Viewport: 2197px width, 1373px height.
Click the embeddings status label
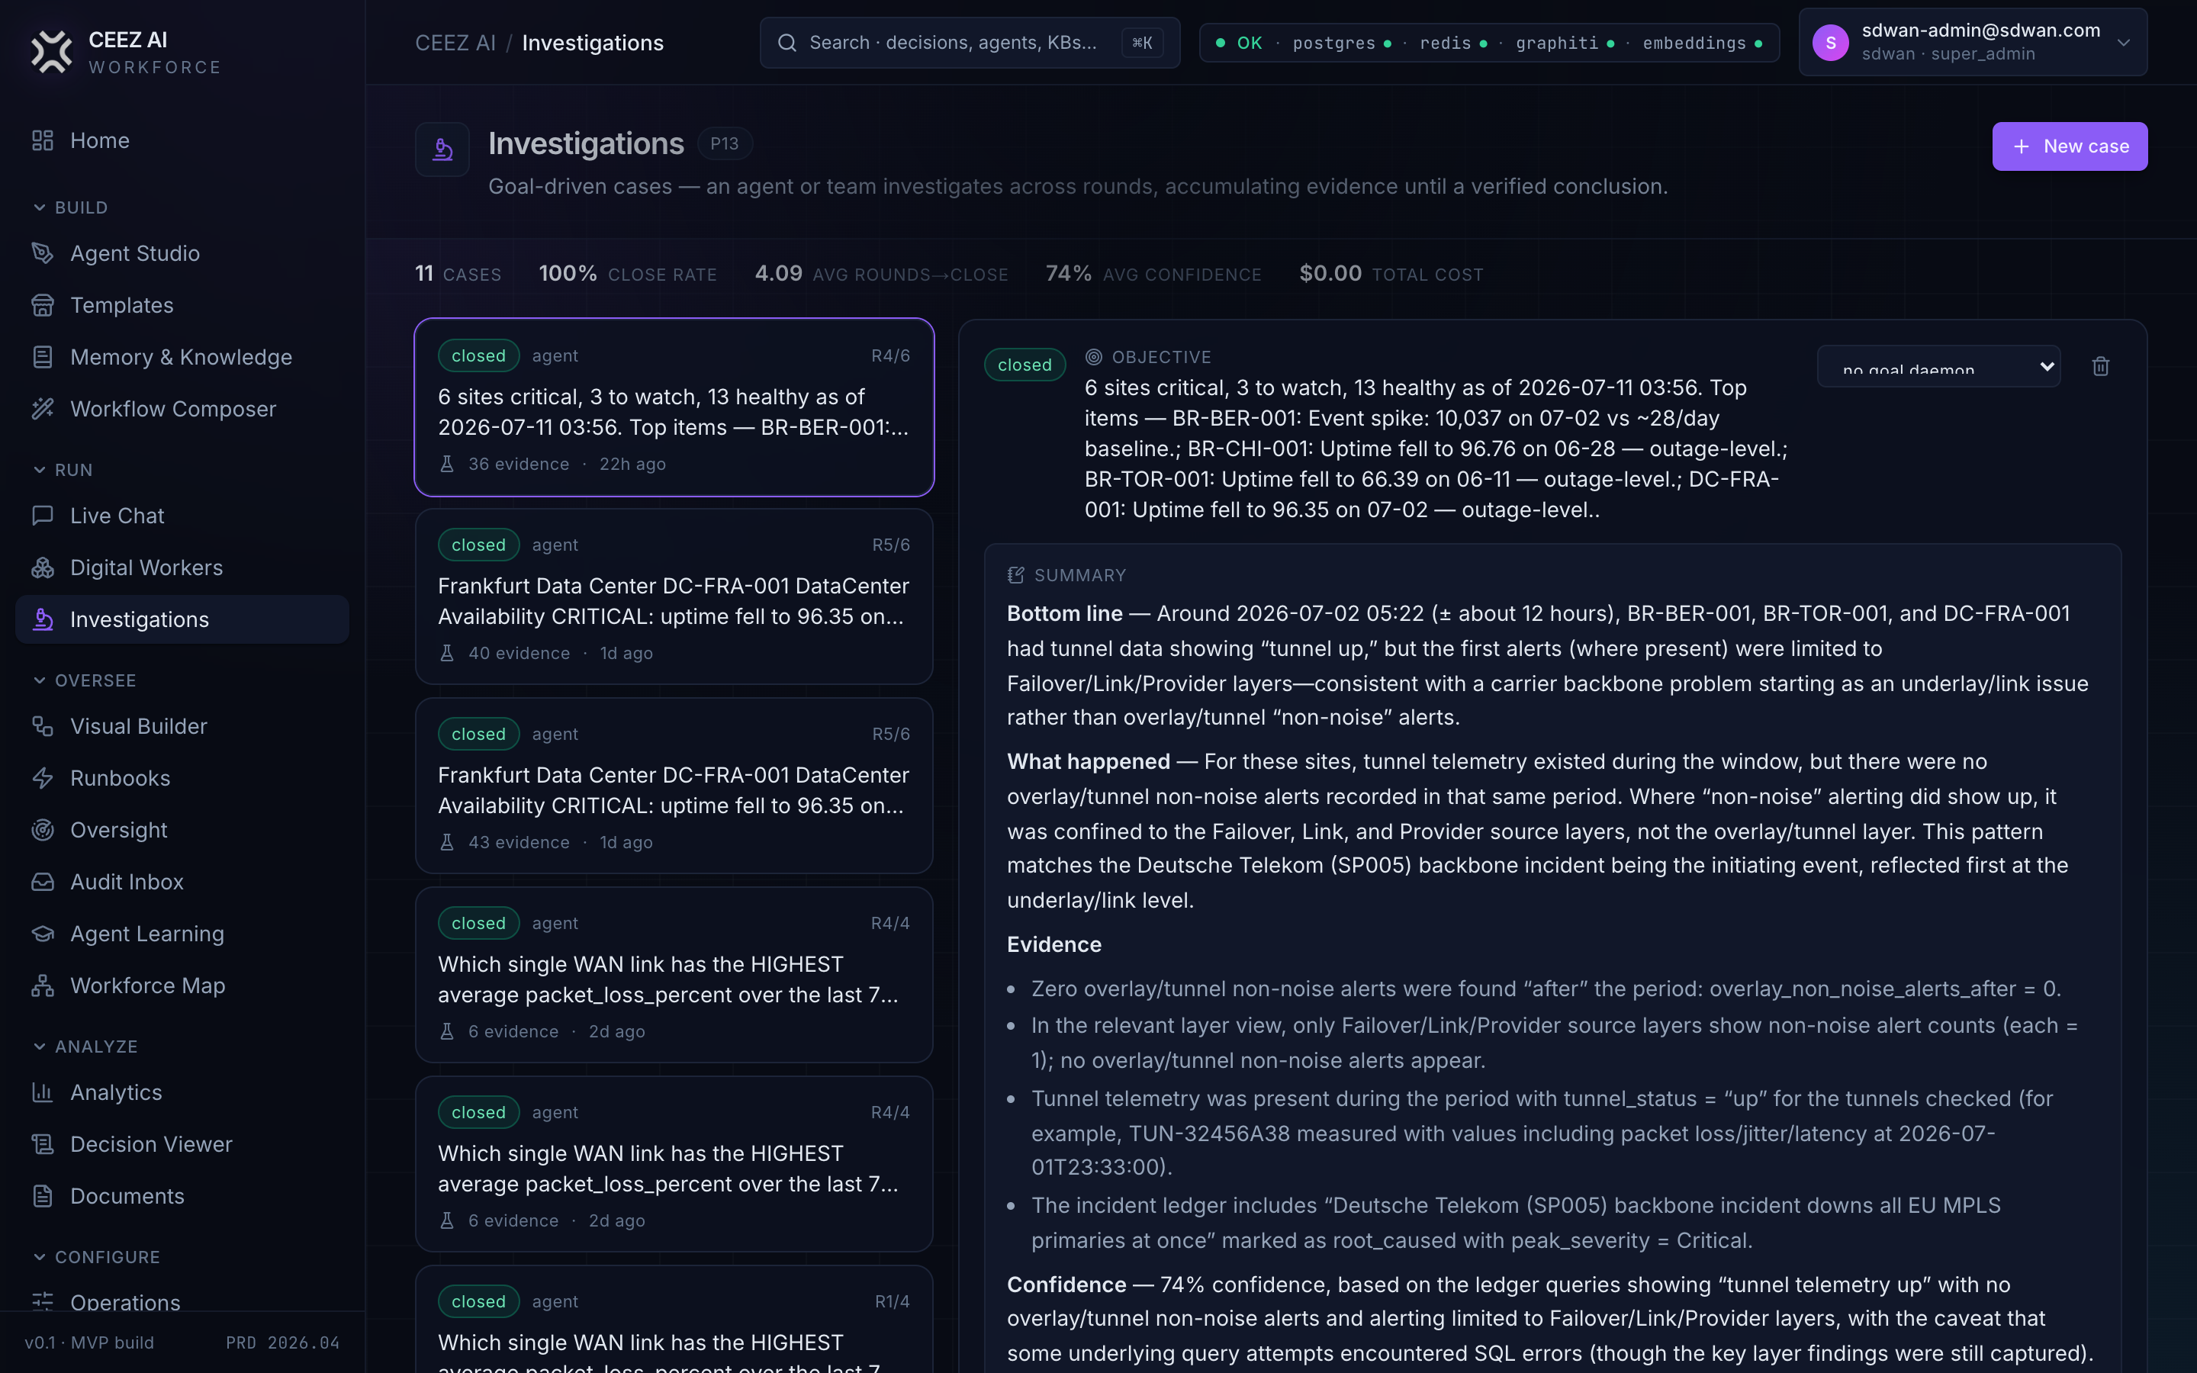pyautogui.click(x=1694, y=43)
